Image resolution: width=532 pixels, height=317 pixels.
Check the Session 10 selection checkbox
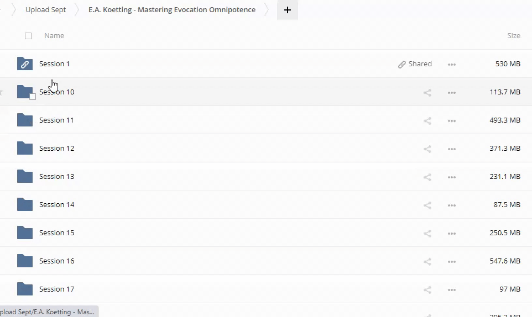pyautogui.click(x=33, y=97)
